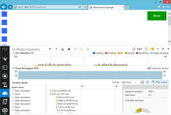Click the green Move button on page
This screenshot has width=171, height=115.
[x=157, y=16]
